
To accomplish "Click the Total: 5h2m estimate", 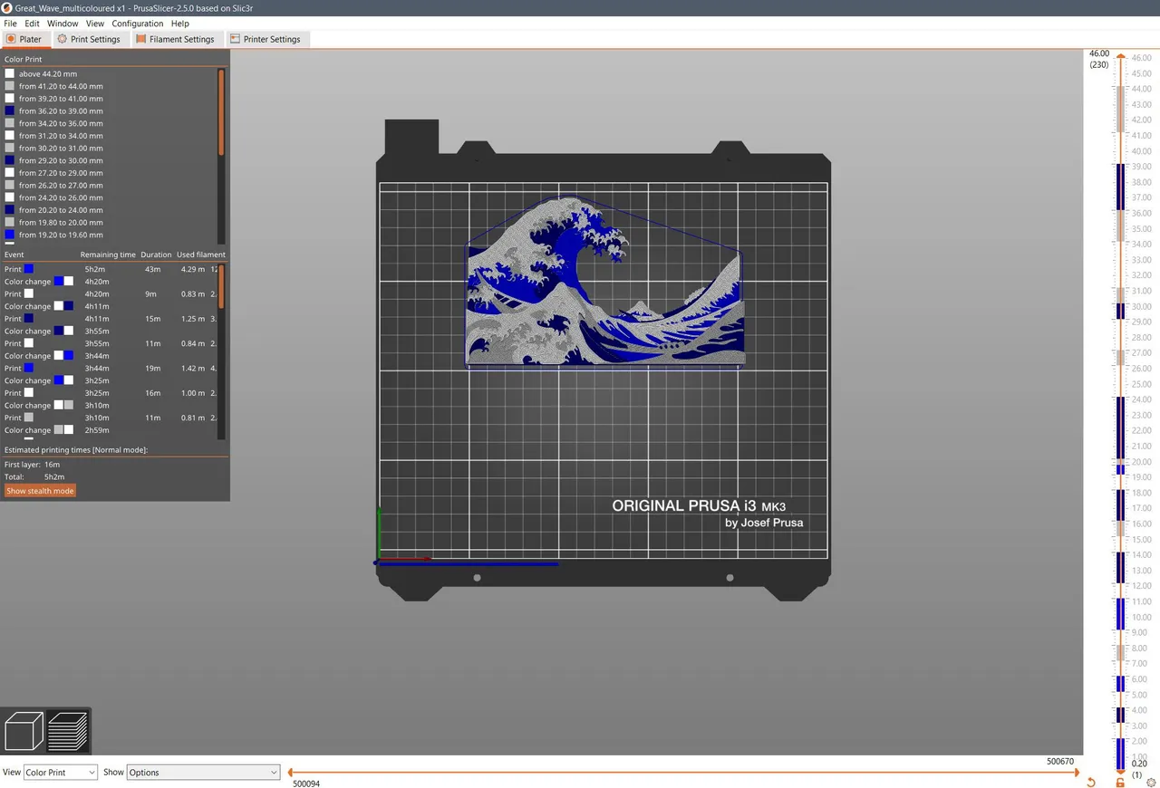I will pos(34,477).
